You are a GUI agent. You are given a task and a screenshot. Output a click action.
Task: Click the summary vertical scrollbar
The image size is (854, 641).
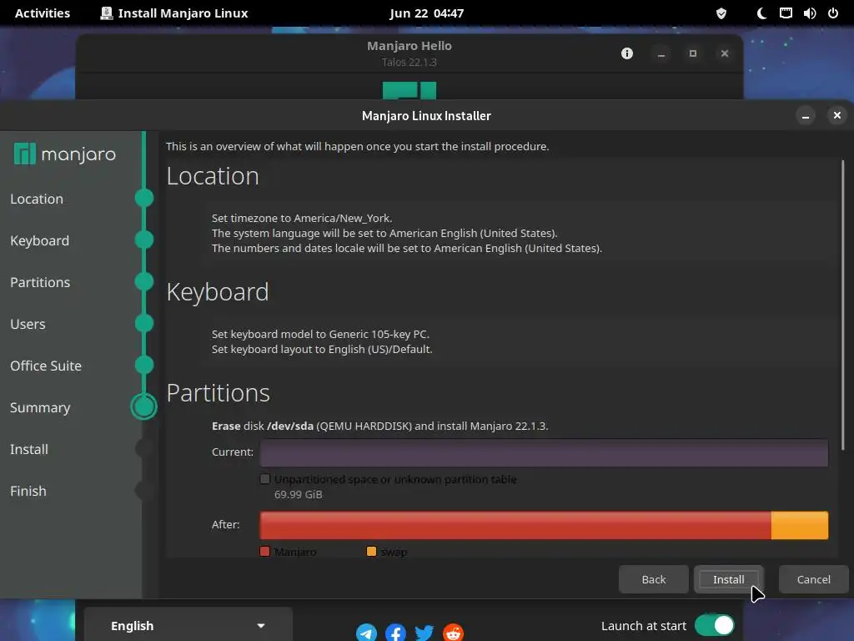coord(842,305)
